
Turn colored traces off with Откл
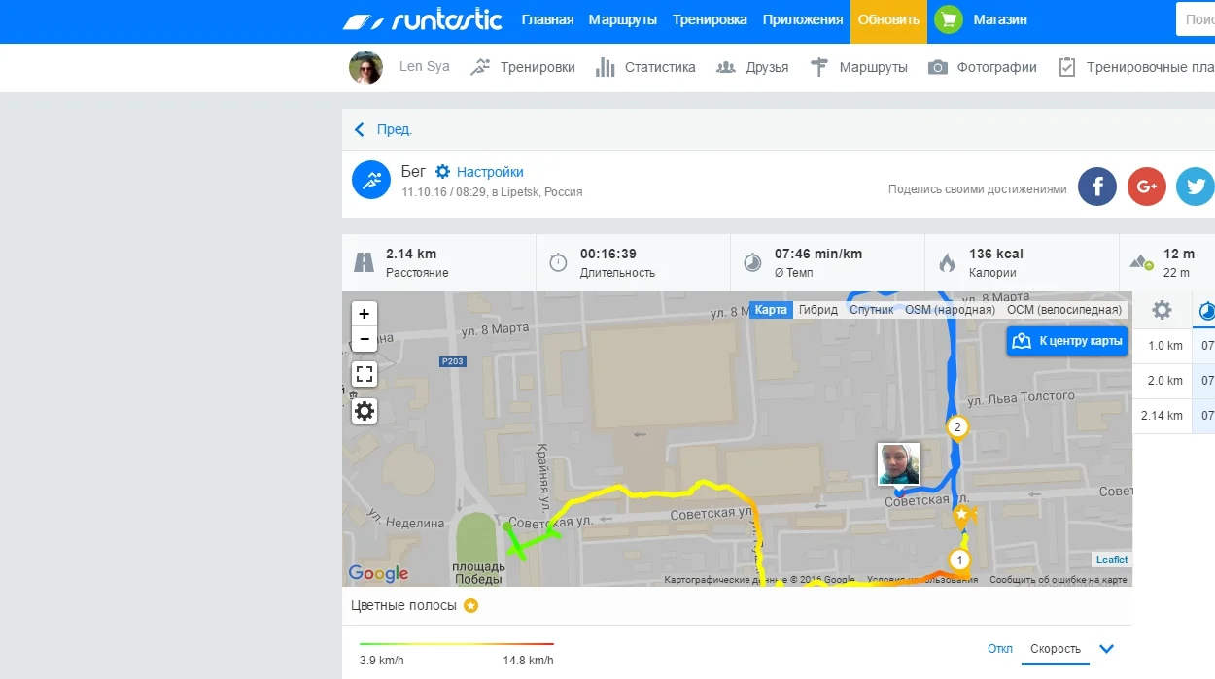click(x=999, y=649)
